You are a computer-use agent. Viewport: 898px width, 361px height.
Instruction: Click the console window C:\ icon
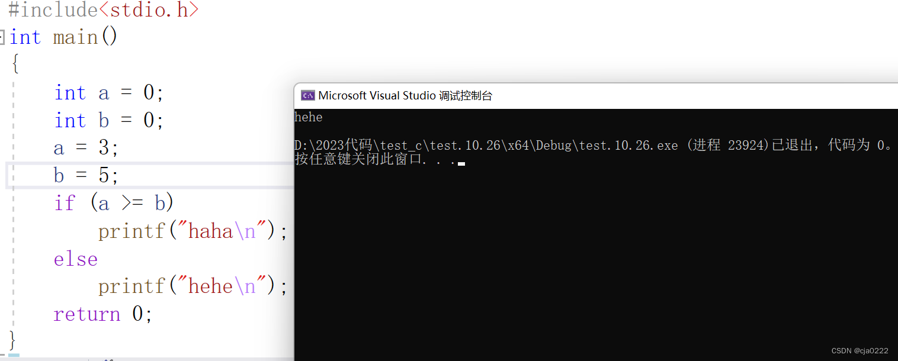[307, 95]
